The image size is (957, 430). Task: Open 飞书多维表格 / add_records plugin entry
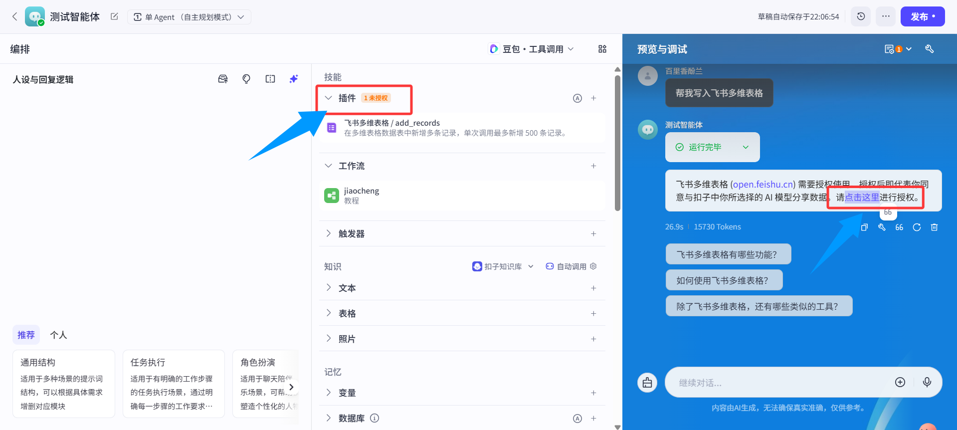[x=462, y=128]
